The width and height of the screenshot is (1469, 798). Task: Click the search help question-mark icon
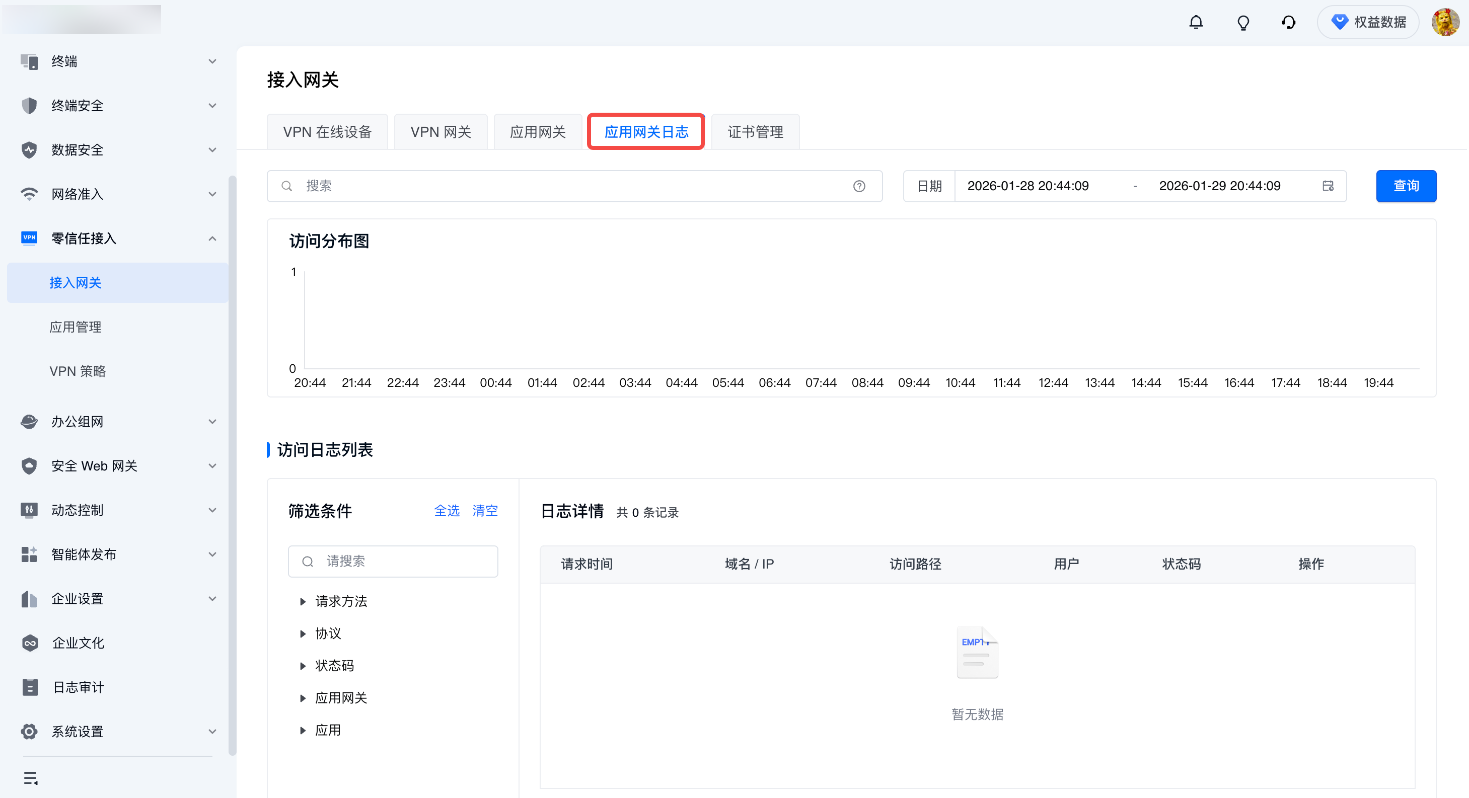[x=859, y=186]
